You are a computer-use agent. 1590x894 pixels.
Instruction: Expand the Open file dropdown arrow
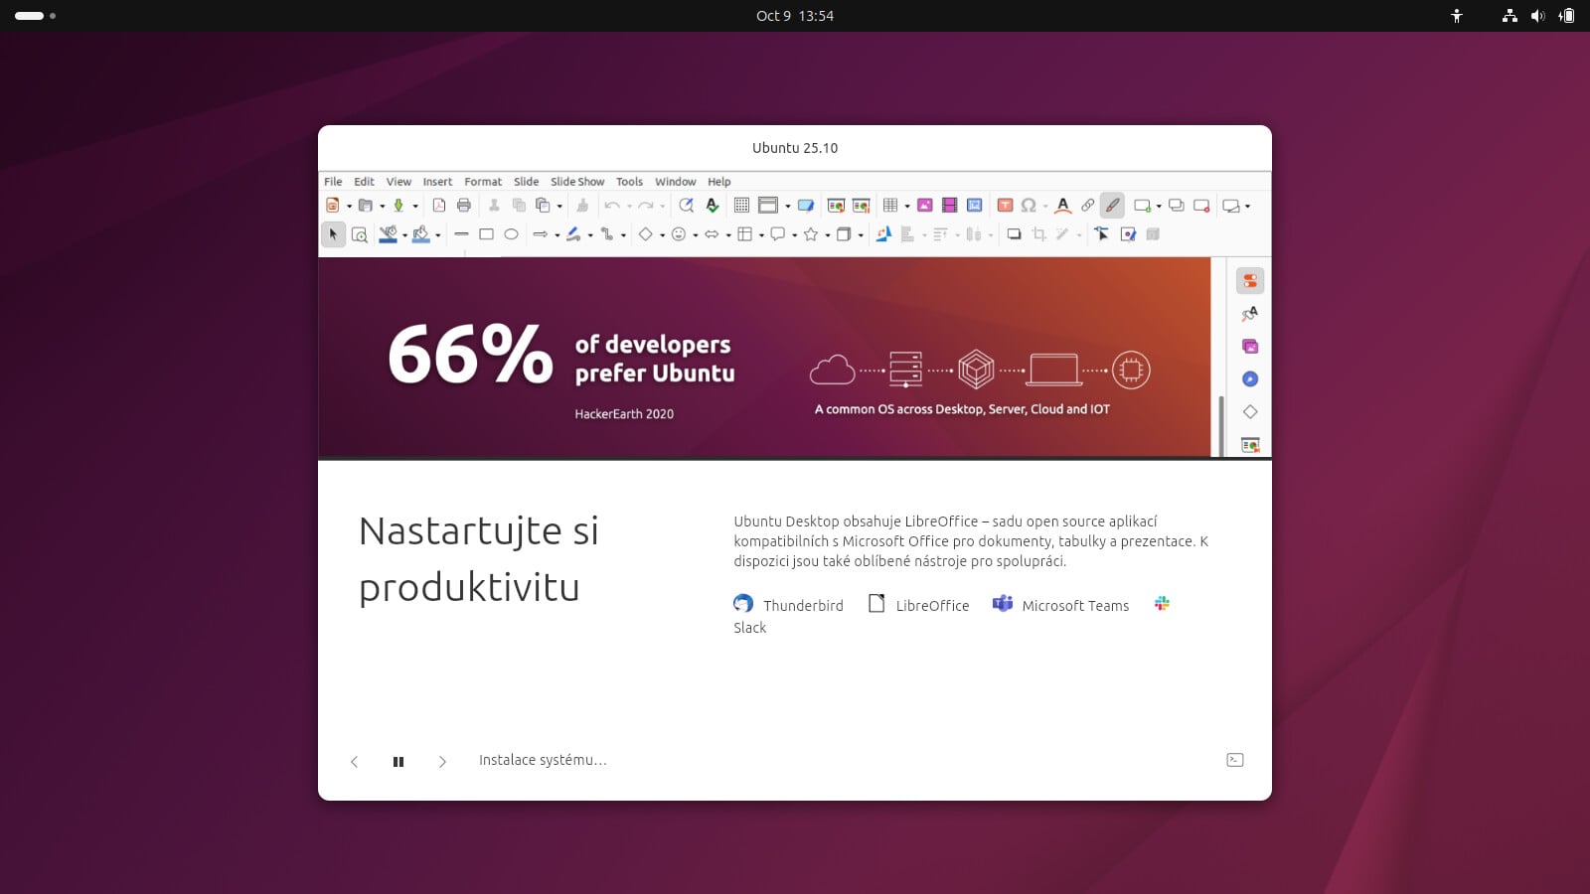(382, 207)
